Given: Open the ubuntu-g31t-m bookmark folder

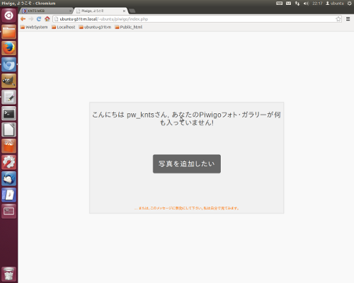Looking at the screenshot, I should coord(95,27).
